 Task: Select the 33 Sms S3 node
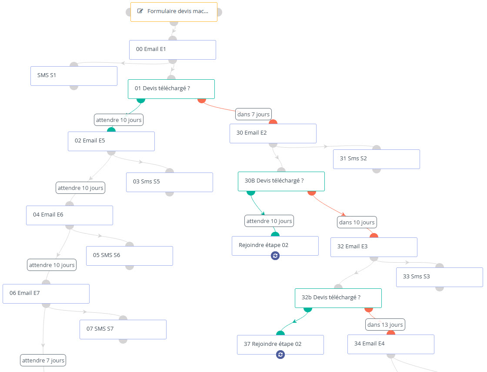point(440,277)
